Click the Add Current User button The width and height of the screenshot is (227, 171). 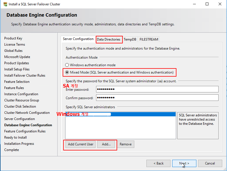(x=81, y=144)
